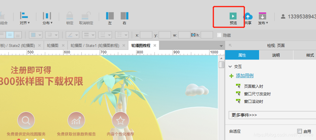Click the inspector panel pop-out arrow icon

click(230, 45)
